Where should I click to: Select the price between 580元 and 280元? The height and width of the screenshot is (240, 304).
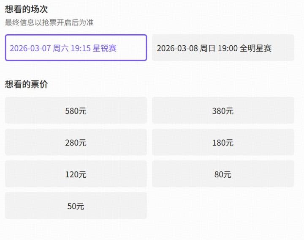(223, 110)
